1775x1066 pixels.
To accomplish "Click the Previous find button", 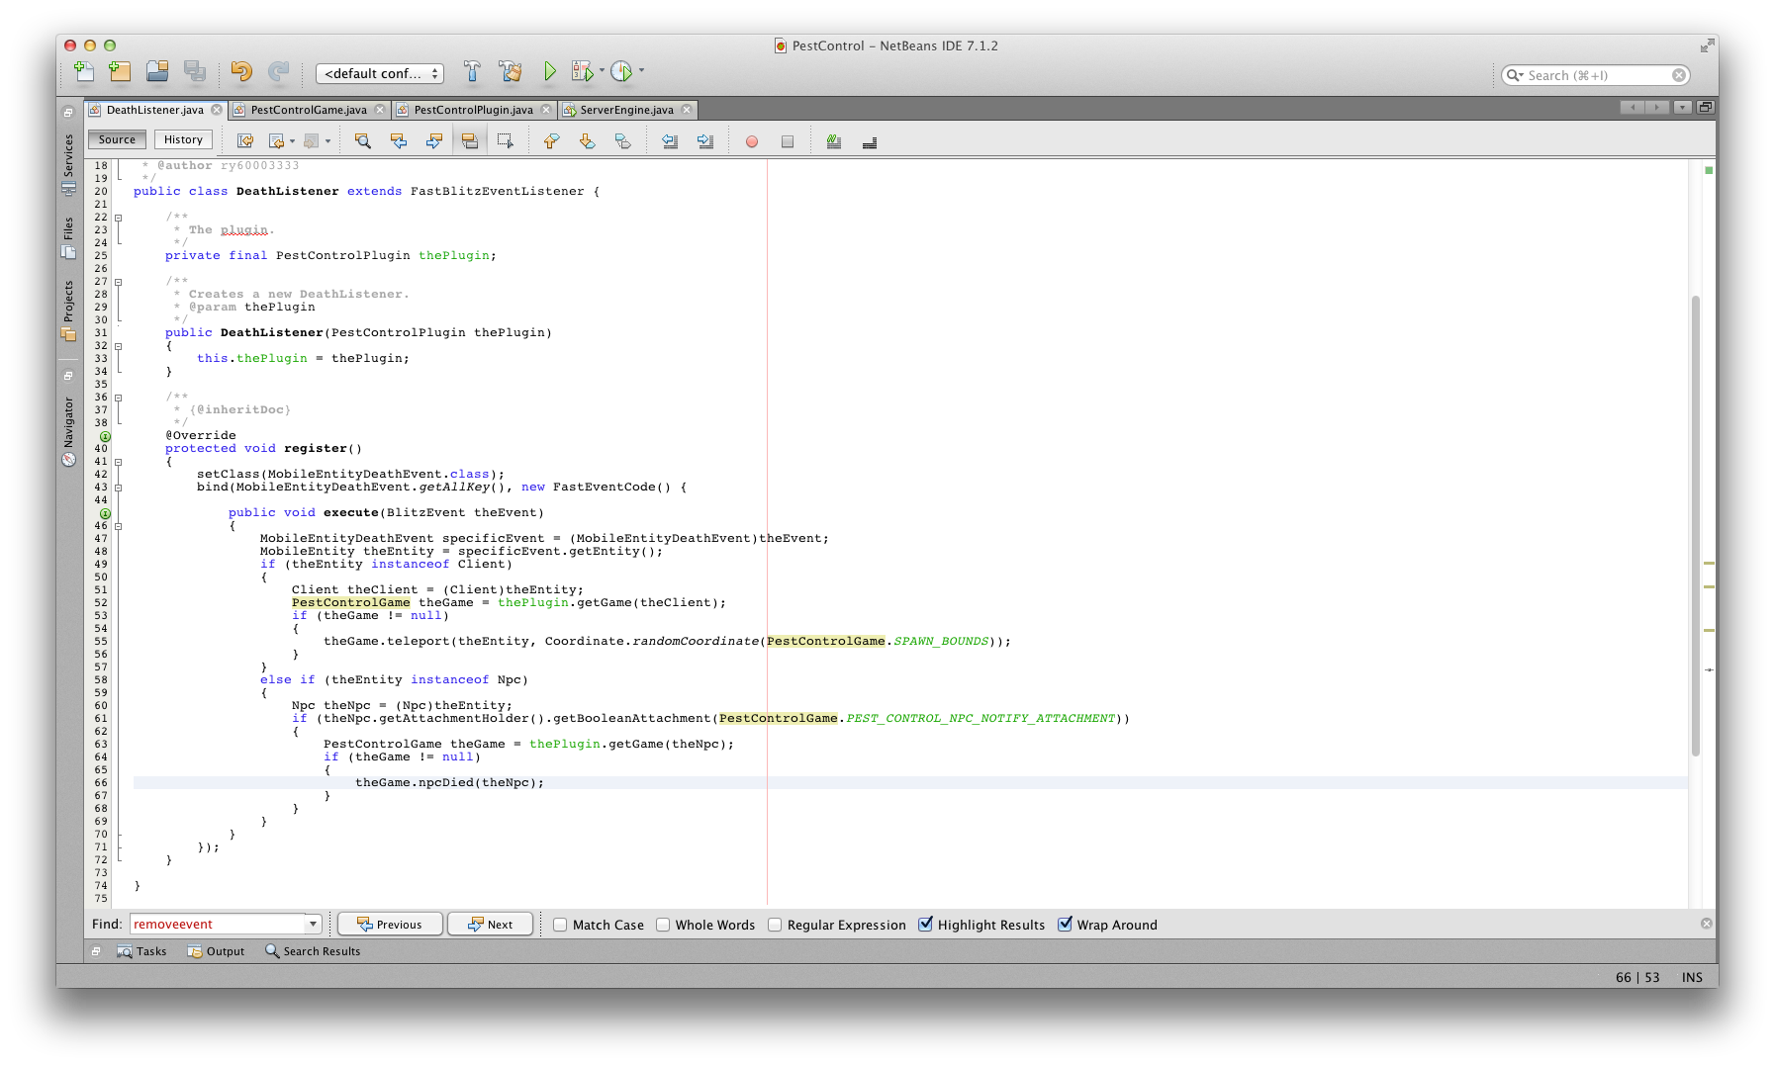I will click(389, 924).
